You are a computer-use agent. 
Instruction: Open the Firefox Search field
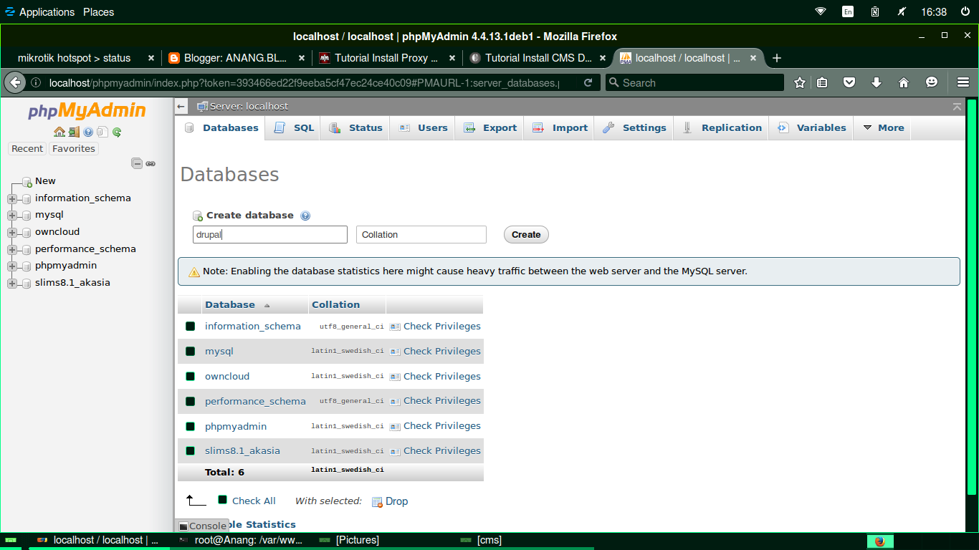click(694, 82)
